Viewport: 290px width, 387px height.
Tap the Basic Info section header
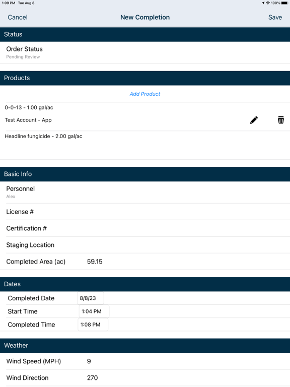[145, 174]
